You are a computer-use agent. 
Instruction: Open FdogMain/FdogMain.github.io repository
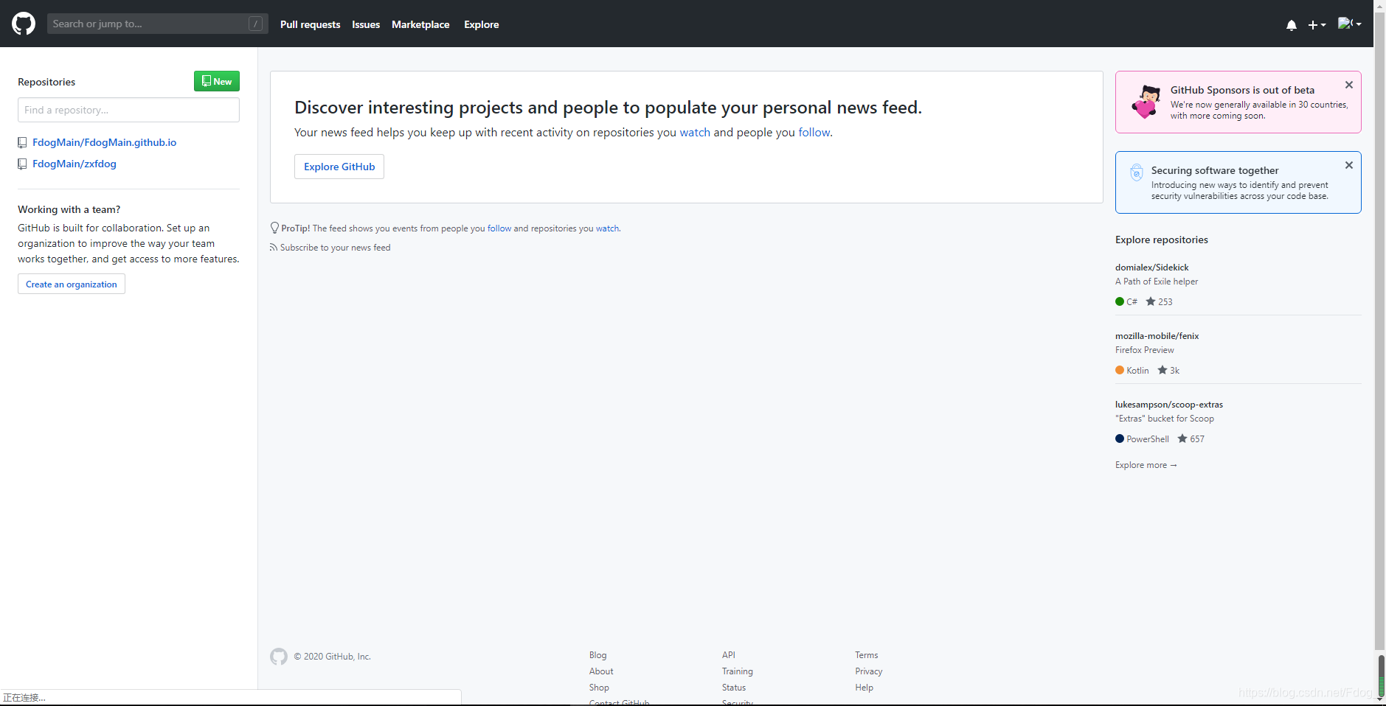point(104,142)
